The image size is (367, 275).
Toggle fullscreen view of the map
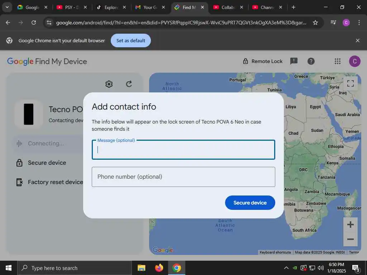(x=351, y=83)
